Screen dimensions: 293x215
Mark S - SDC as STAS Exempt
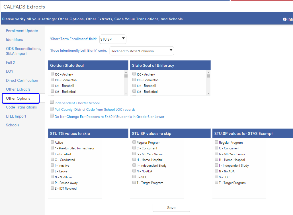click(216, 177)
